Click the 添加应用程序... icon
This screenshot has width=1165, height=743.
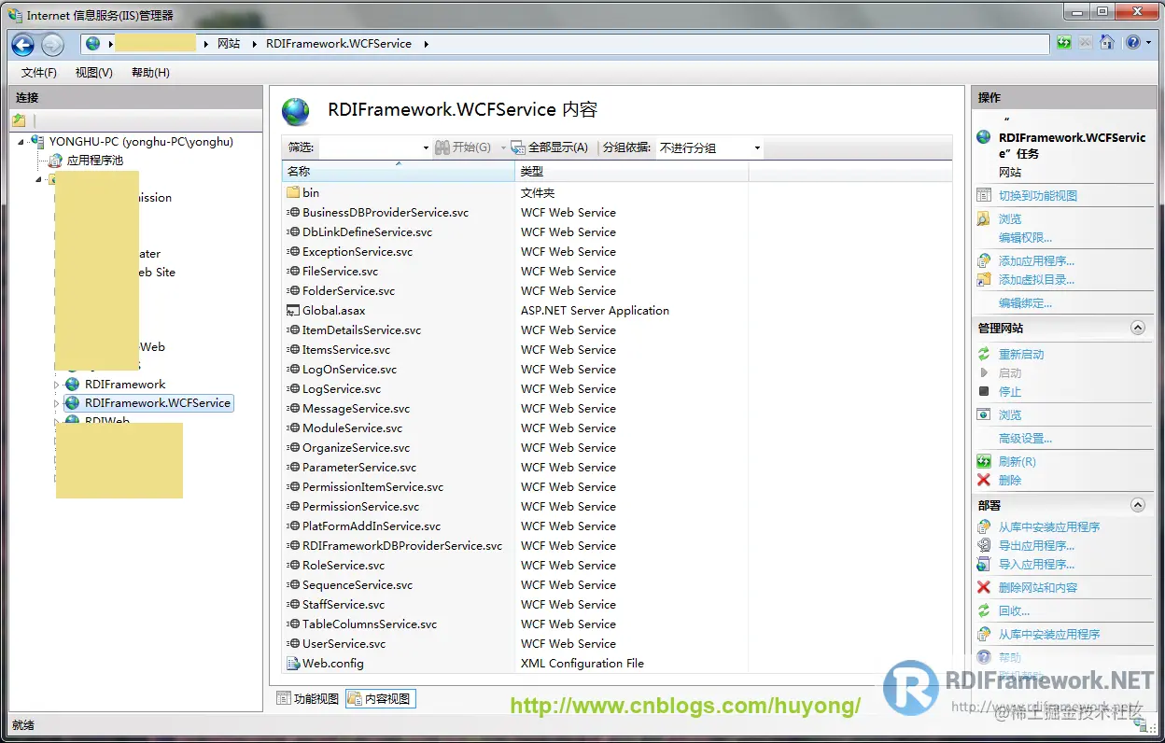click(x=983, y=261)
